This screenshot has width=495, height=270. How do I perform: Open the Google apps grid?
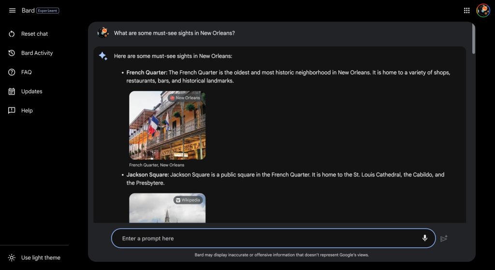[x=466, y=11]
